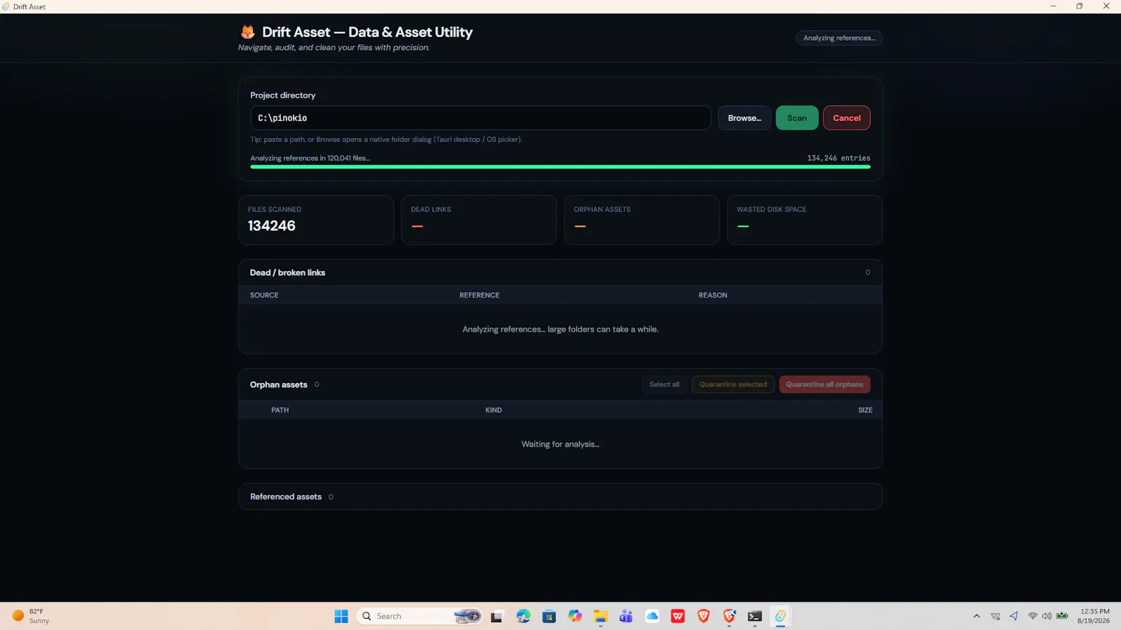Cancel the running scan
This screenshot has height=630, width=1121.
coord(846,118)
